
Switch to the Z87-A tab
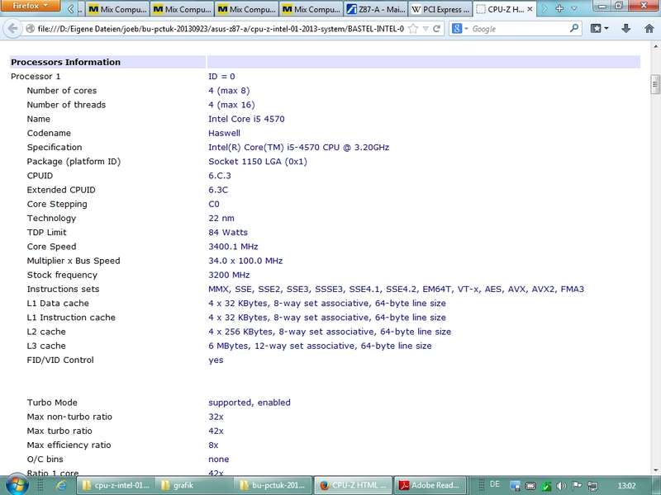coord(376,9)
